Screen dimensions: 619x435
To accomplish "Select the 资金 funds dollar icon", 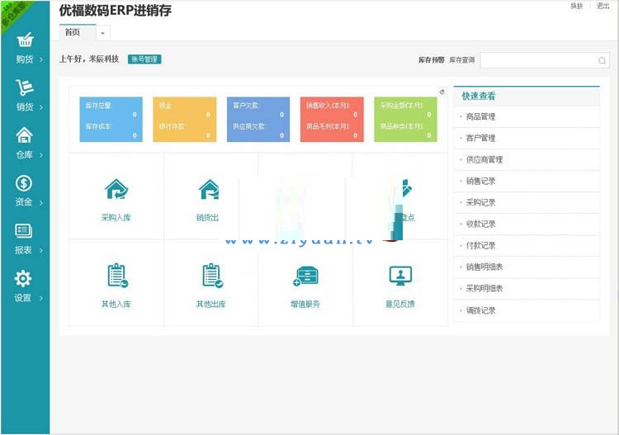I will [25, 183].
